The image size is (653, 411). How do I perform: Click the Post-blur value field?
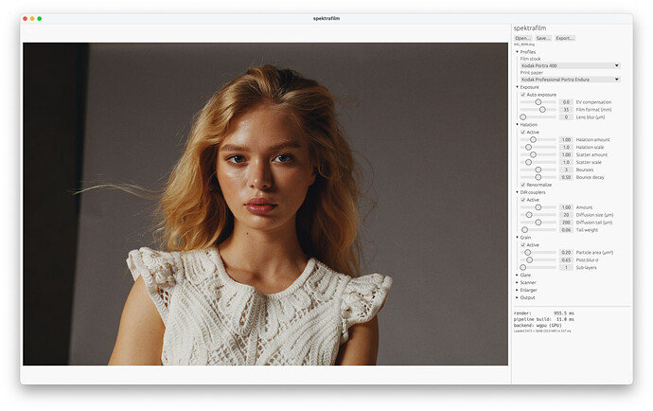pyautogui.click(x=566, y=259)
